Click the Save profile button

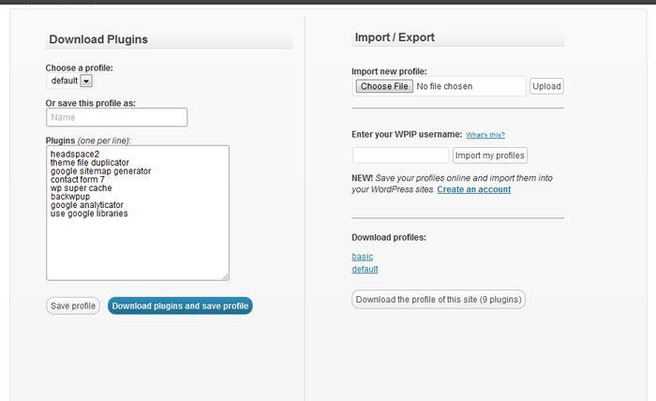point(73,305)
